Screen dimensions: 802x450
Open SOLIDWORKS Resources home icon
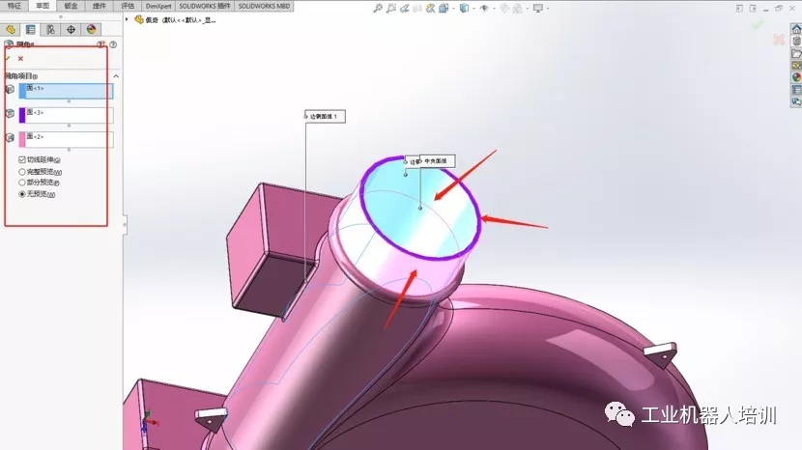(x=796, y=30)
